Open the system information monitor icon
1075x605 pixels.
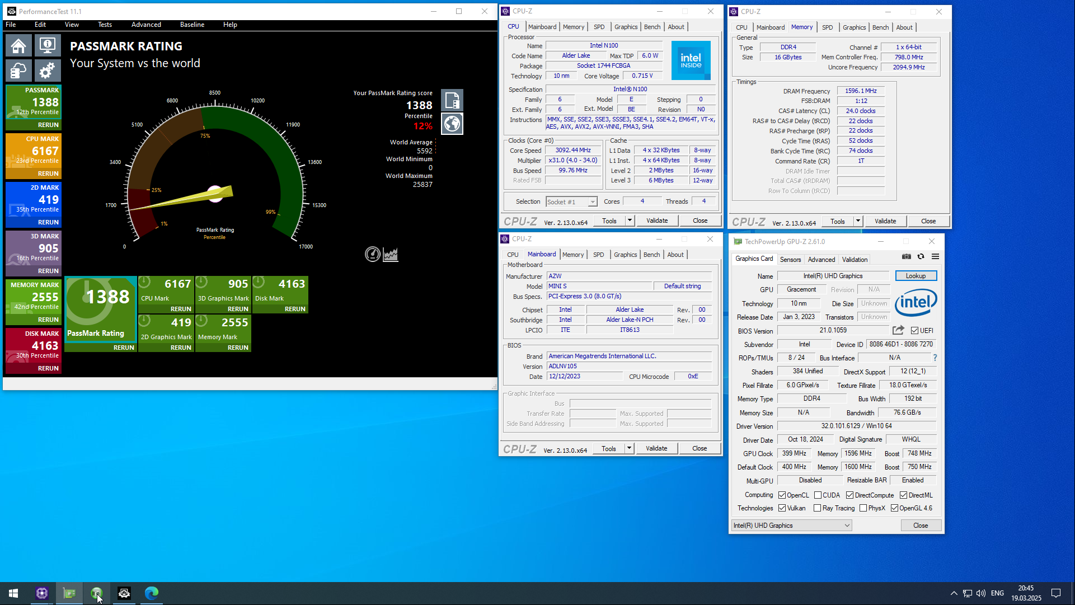click(x=48, y=45)
